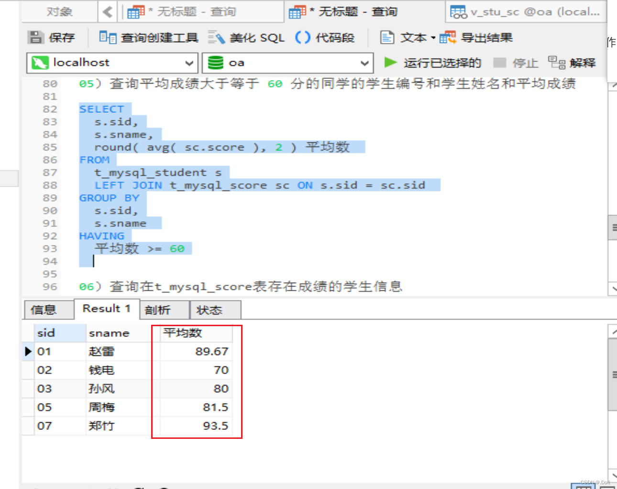Open the oa database dropdown
The width and height of the screenshot is (617, 489).
(x=364, y=63)
